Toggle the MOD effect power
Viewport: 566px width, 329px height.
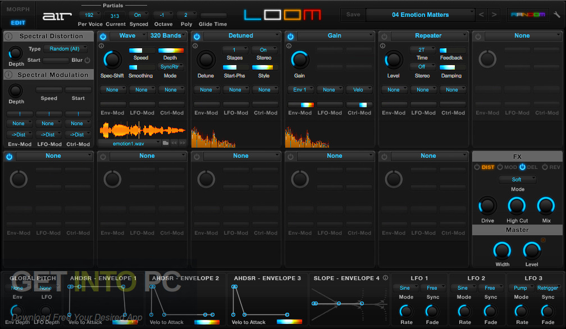tap(500, 167)
